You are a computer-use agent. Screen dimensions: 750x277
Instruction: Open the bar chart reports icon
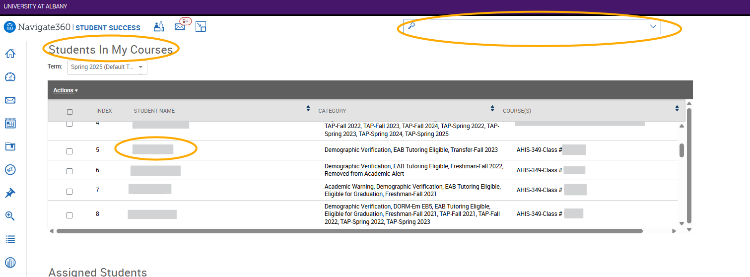(10, 262)
